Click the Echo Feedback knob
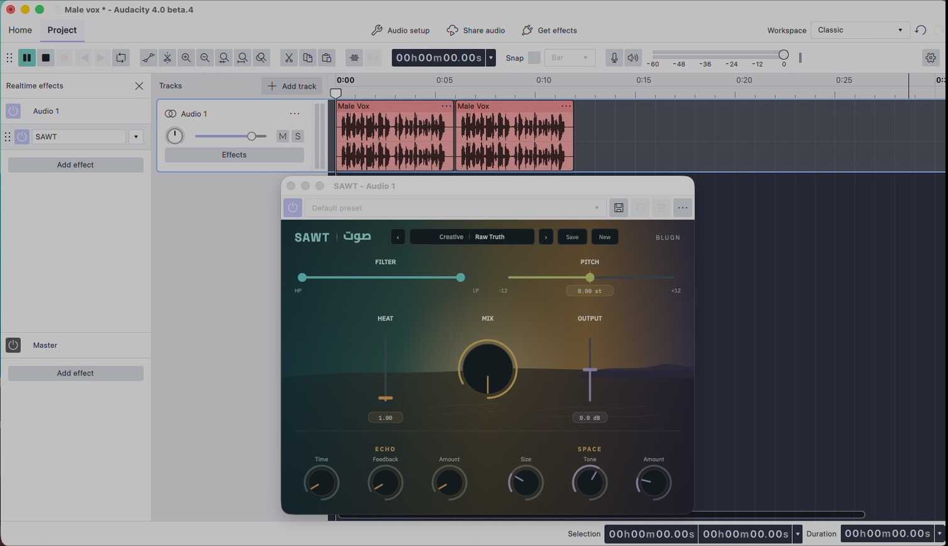948x546 pixels. click(385, 483)
